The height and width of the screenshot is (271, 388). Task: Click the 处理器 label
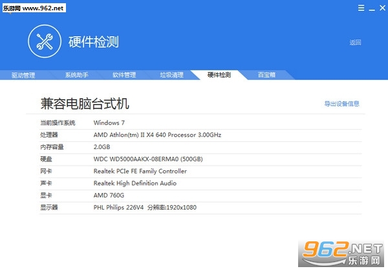click(49, 135)
